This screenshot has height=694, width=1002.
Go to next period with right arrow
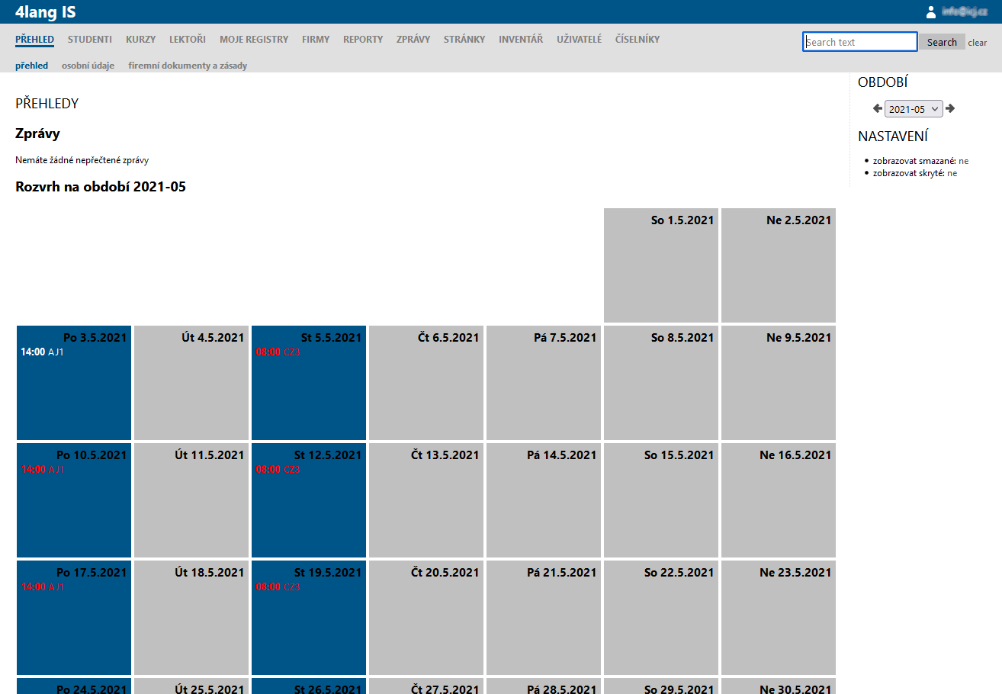[x=950, y=109]
